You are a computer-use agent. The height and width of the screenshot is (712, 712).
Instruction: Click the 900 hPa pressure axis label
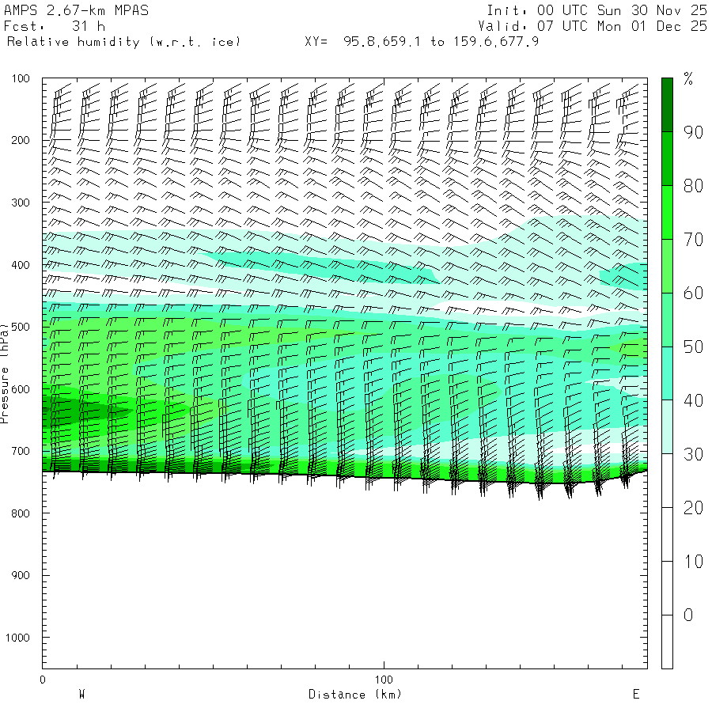[x=21, y=575]
